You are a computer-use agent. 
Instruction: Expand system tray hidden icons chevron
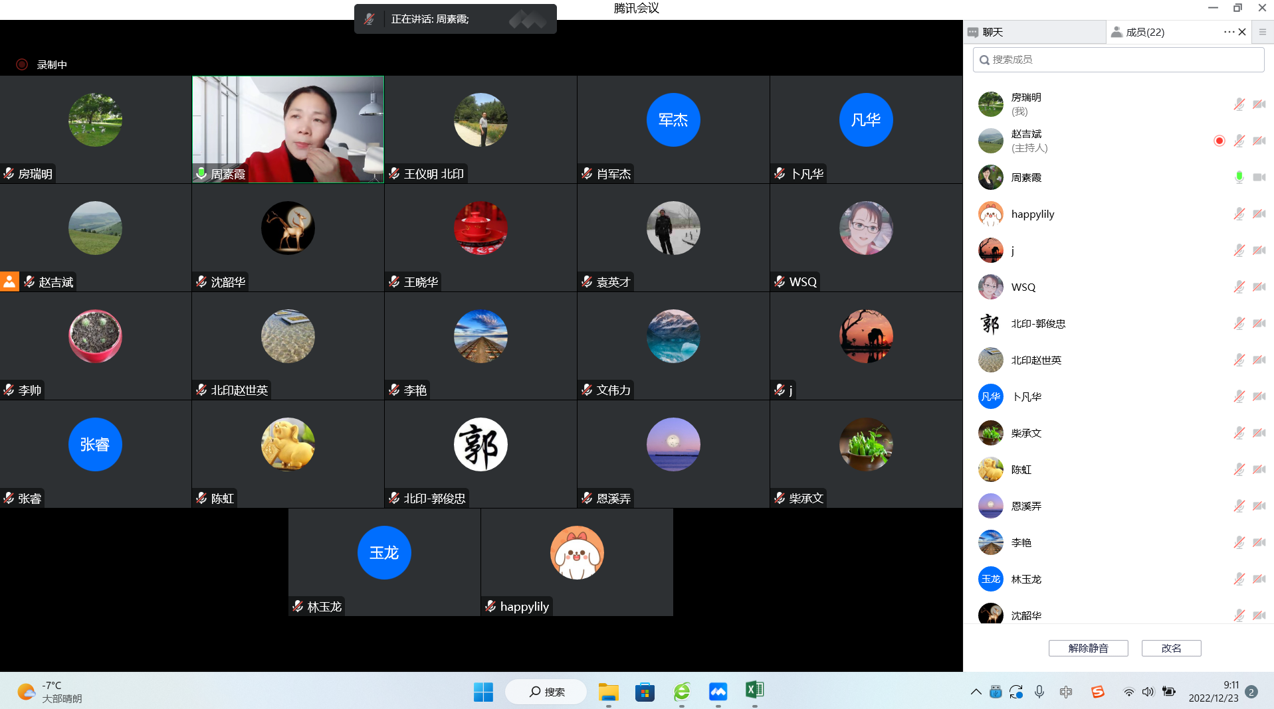point(976,692)
